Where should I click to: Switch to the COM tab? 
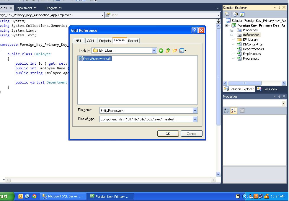pos(90,41)
